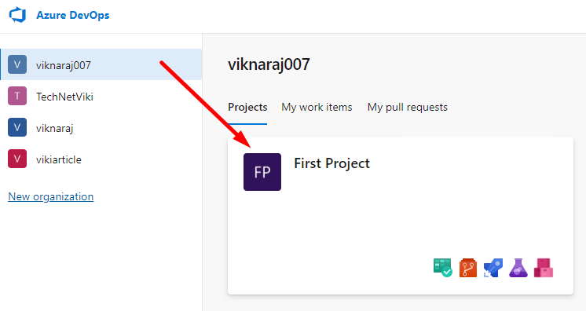Click the pink TechNetViki avatar
This screenshot has width=586, height=311.
tap(17, 96)
